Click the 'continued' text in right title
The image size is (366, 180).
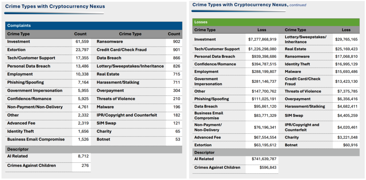point(298,5)
